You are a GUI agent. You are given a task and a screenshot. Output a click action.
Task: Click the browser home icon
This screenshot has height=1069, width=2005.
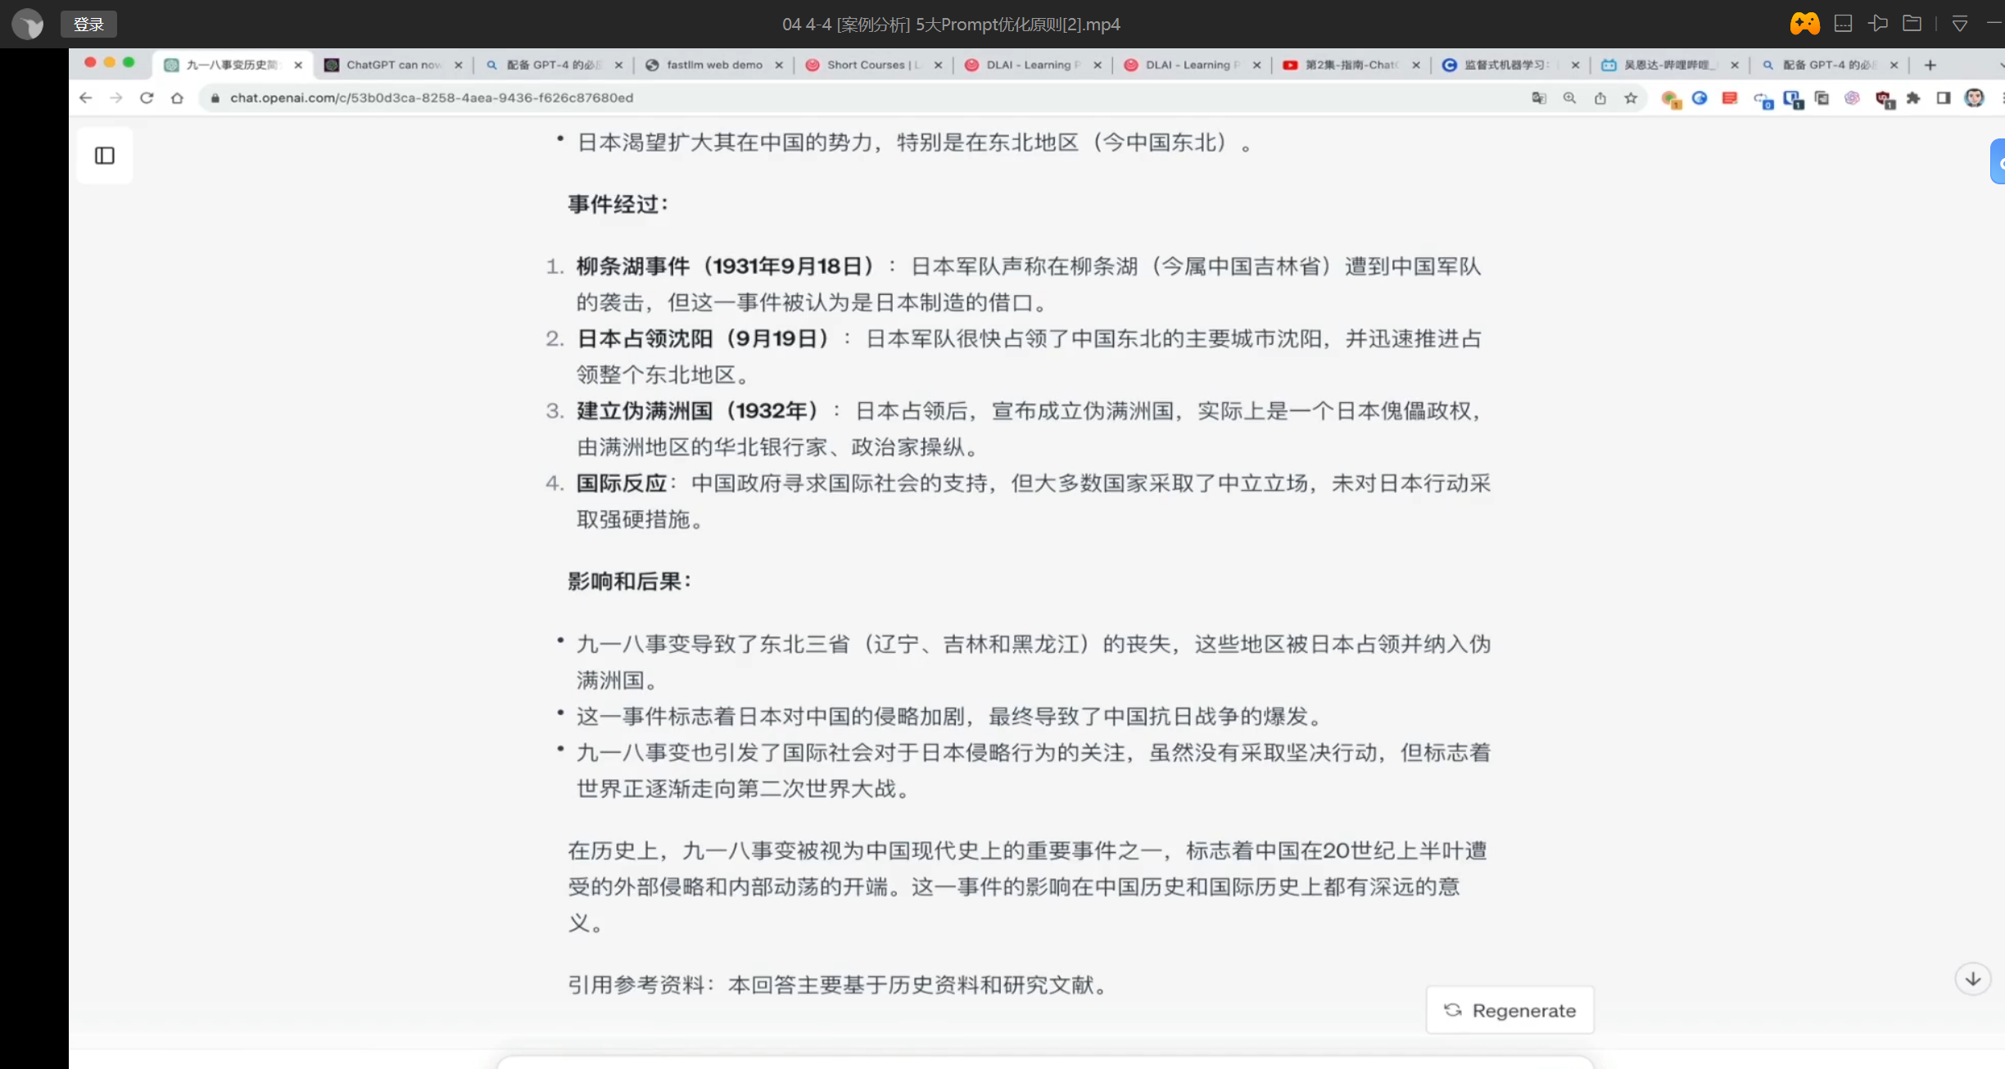[177, 98]
